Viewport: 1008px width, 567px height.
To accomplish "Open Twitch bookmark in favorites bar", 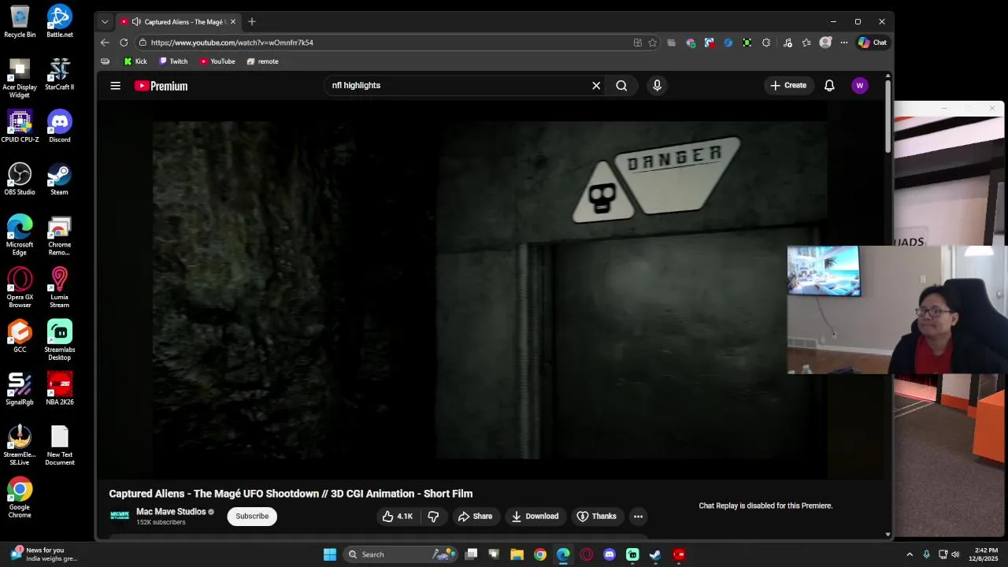I will tap(173, 61).
